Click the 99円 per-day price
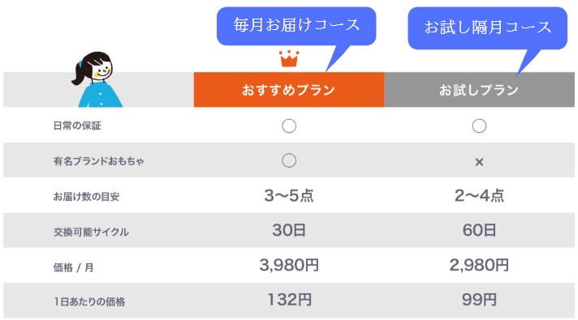This screenshot has width=578, height=320. (479, 300)
